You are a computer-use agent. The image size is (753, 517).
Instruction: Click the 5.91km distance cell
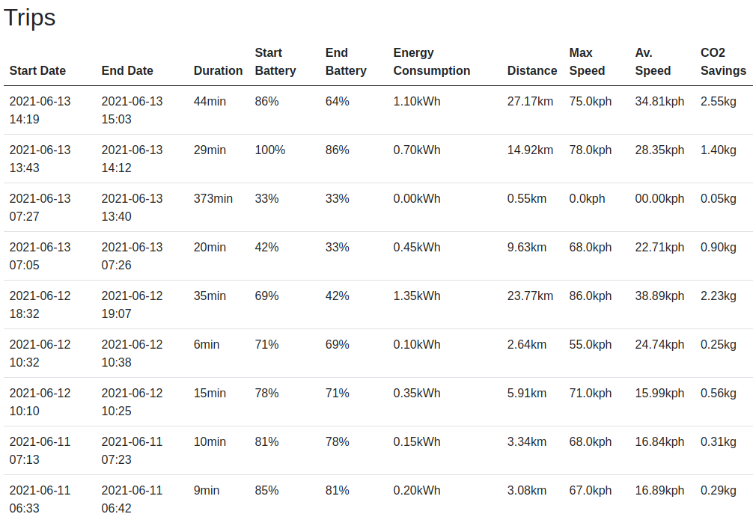pyautogui.click(x=527, y=394)
